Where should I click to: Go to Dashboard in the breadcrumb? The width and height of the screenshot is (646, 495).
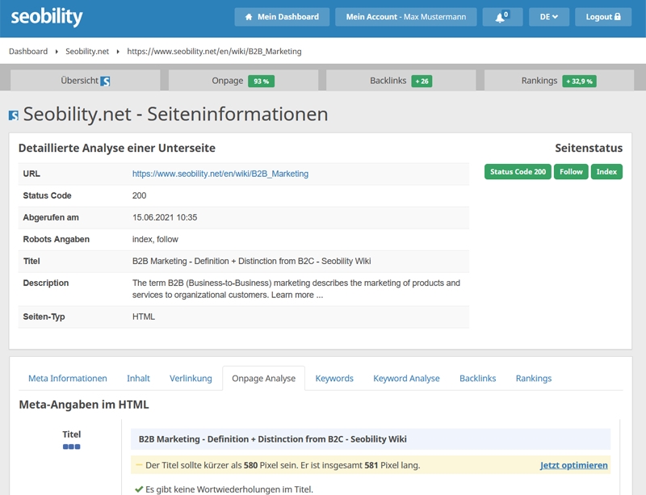[x=28, y=52]
